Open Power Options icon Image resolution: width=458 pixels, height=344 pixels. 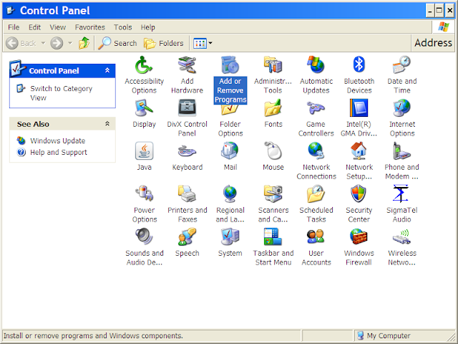coord(144,193)
